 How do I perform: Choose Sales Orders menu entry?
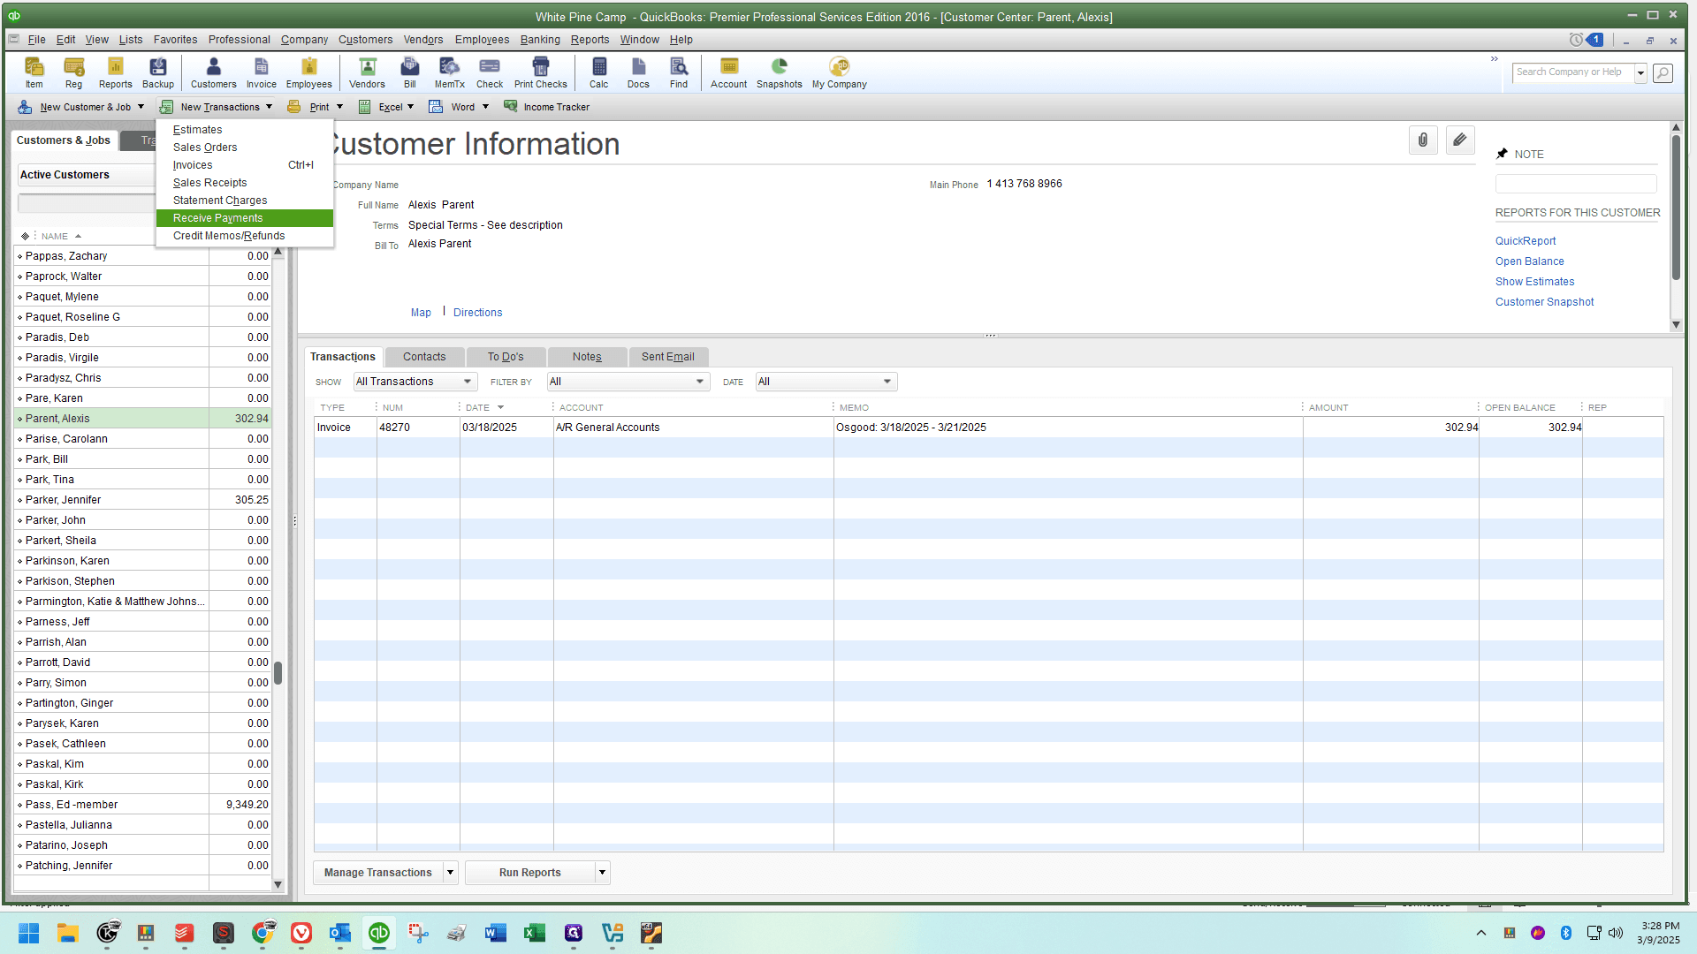click(x=245, y=148)
